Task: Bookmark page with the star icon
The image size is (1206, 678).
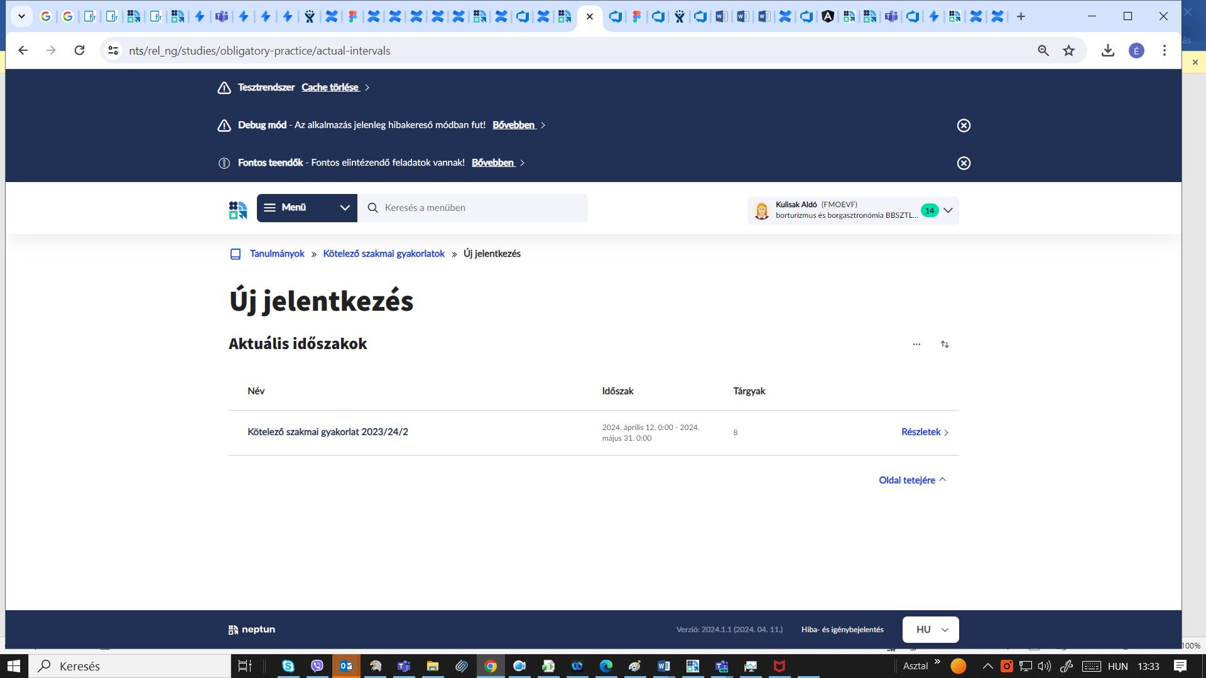Action: coord(1068,51)
